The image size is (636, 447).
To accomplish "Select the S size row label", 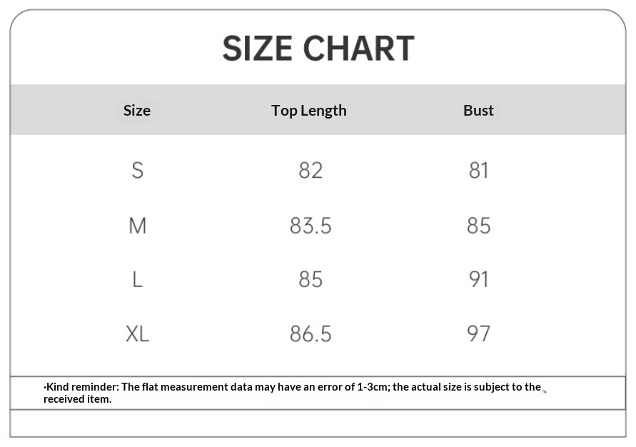I will point(137,170).
